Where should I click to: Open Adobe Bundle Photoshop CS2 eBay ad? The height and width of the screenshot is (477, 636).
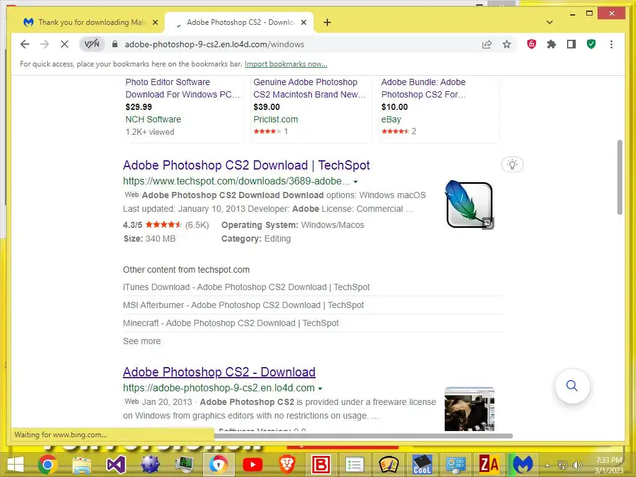(x=424, y=88)
